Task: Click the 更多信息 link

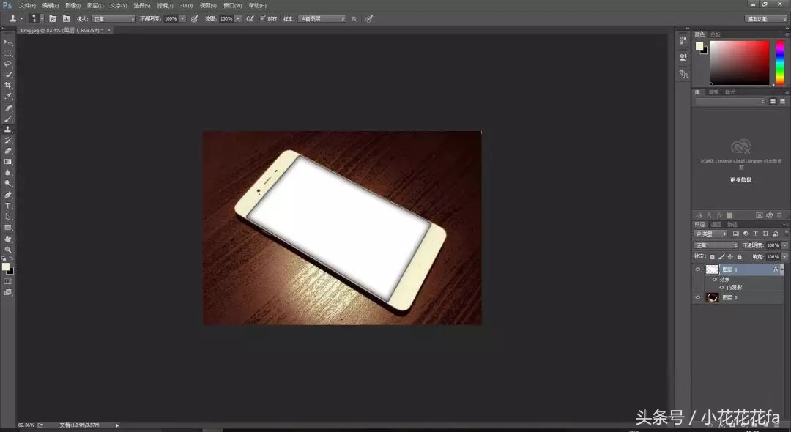Action: click(x=740, y=179)
